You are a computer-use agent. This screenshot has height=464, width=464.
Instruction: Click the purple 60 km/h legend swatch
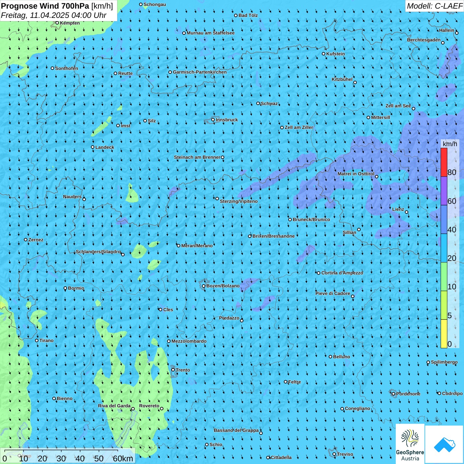(444, 191)
